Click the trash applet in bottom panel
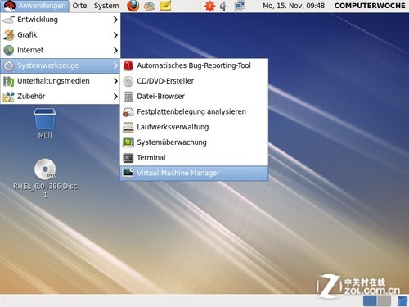The width and height of the screenshot is (409, 307). click(402, 300)
